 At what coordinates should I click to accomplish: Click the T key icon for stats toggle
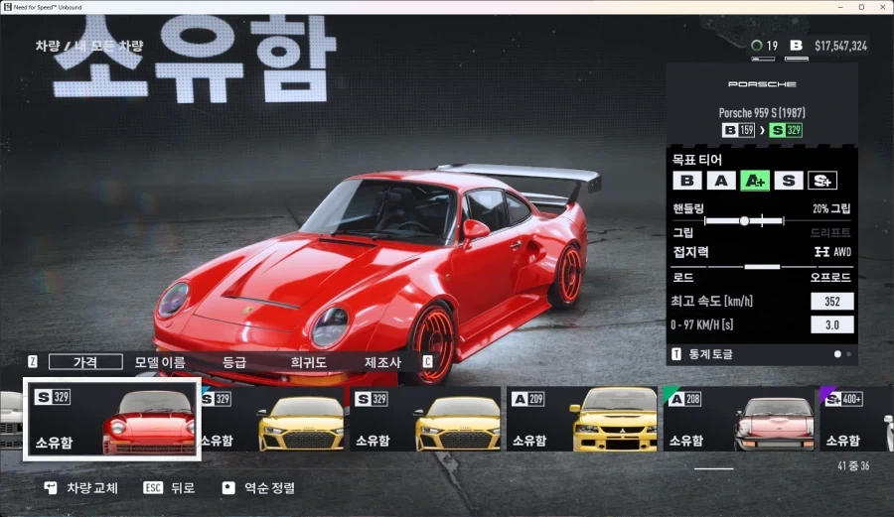[676, 354]
